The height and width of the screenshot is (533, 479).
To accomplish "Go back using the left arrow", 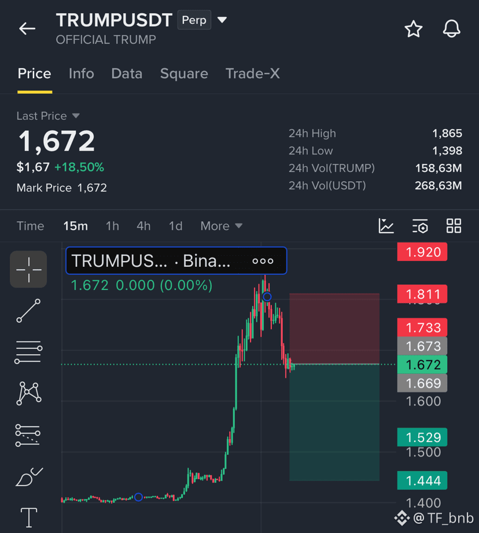I will point(27,28).
